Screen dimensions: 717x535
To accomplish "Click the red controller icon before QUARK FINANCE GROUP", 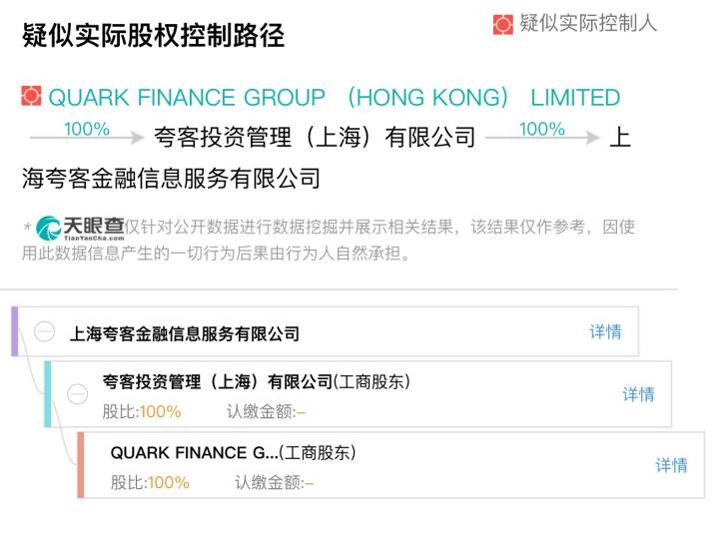I will 32,97.
